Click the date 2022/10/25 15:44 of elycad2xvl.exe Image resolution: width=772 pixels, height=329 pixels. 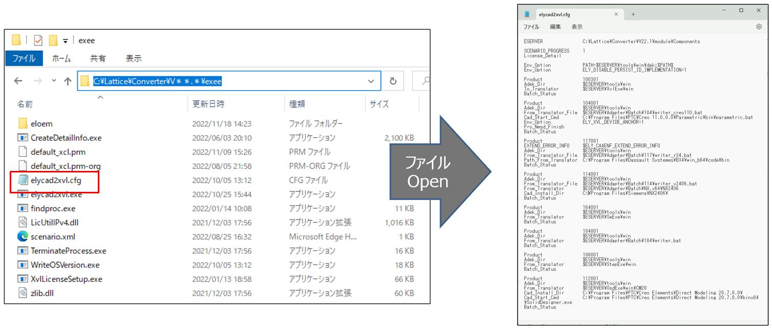pyautogui.click(x=221, y=194)
